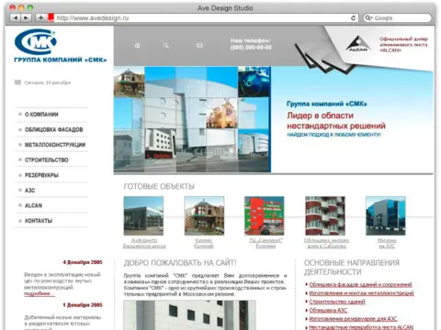This screenshot has width=441, height=330.
Task: Open the О КОМПАНИИ menu item
Action: (41, 115)
